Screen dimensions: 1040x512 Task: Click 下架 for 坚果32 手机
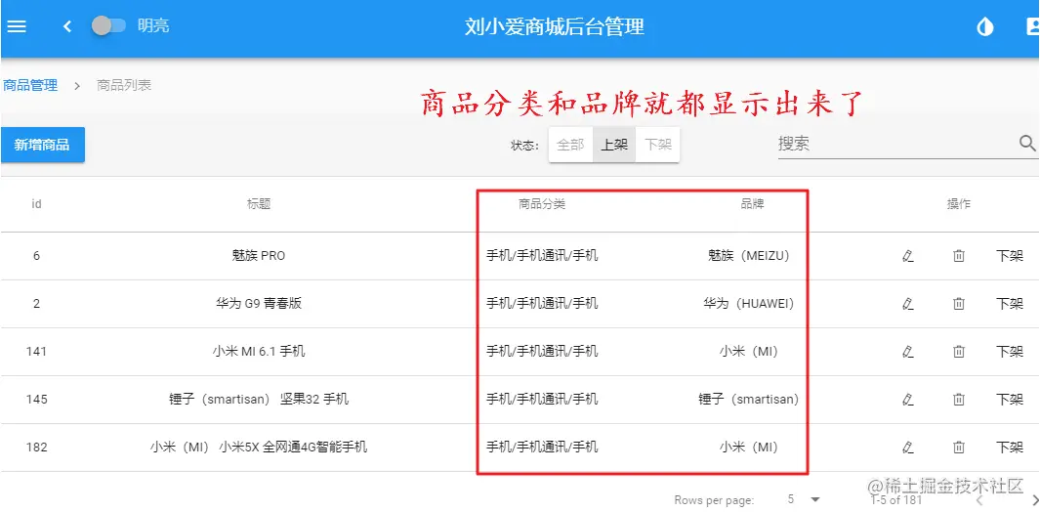(x=1010, y=399)
